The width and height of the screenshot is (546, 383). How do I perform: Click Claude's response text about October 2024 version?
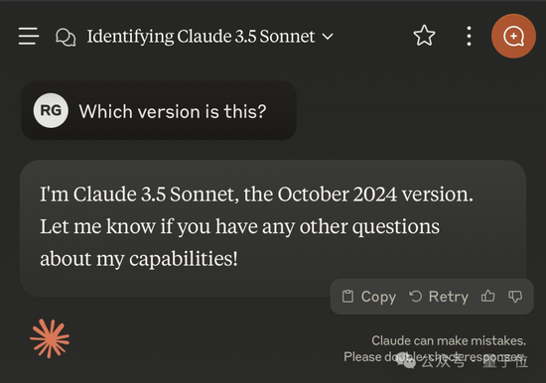tap(257, 226)
